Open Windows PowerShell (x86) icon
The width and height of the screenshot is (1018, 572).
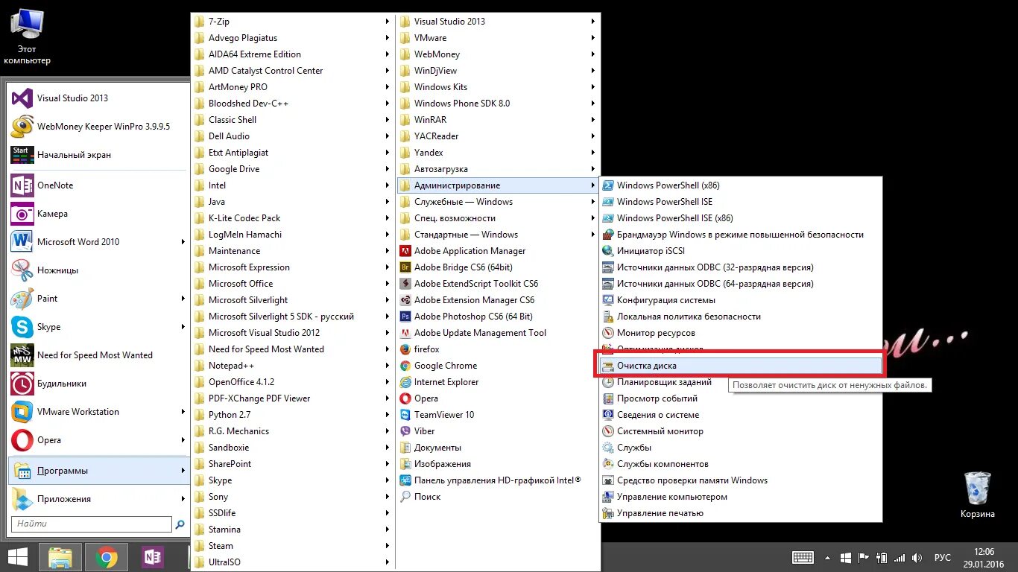pos(608,185)
